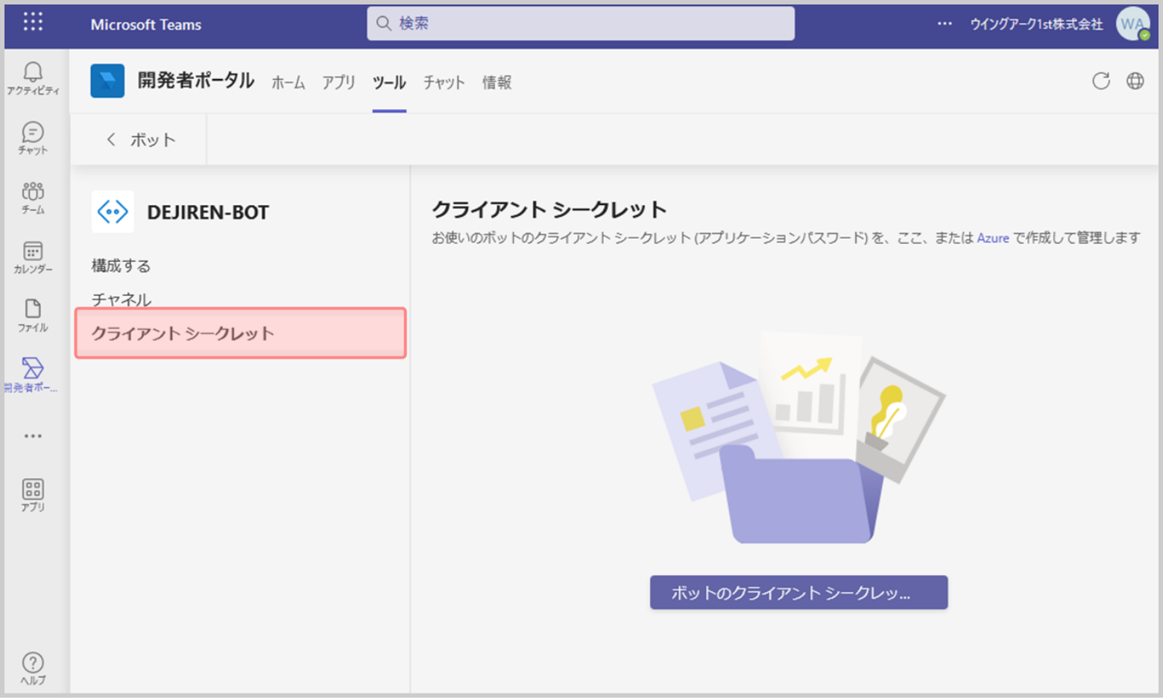Switch to the ホーム tab

coord(288,83)
